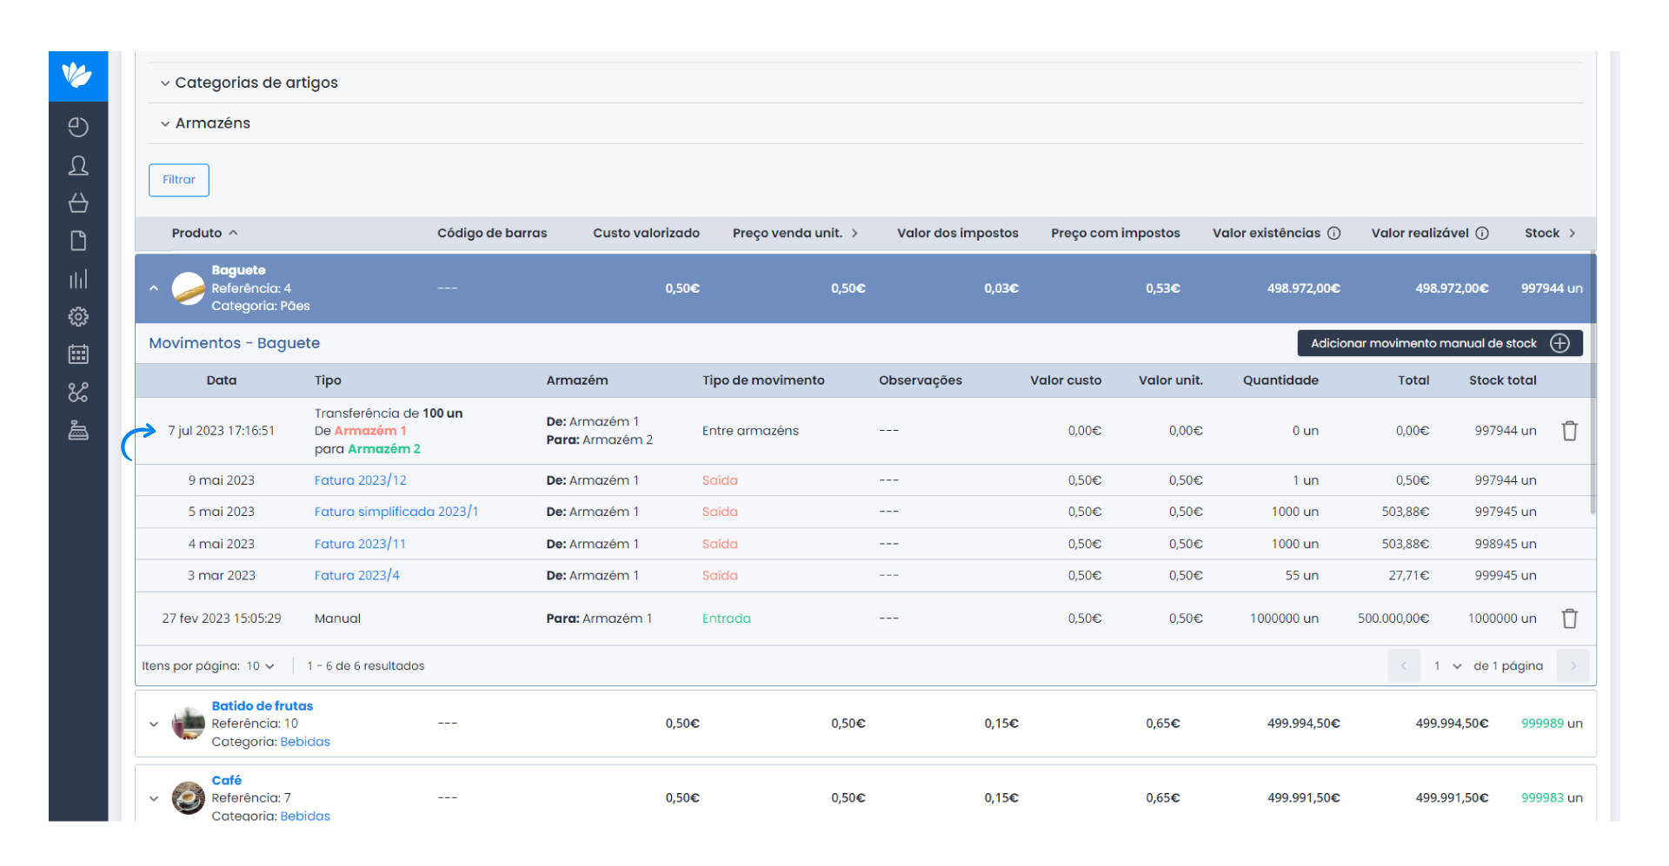Expand the Café product row
1669x866 pixels.
(x=154, y=798)
